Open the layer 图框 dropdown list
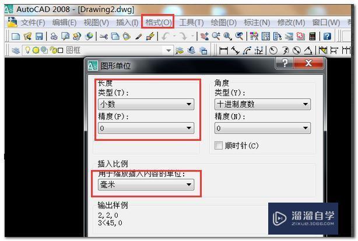Viewport: 358px width, 241px height. pyautogui.click(x=169, y=51)
